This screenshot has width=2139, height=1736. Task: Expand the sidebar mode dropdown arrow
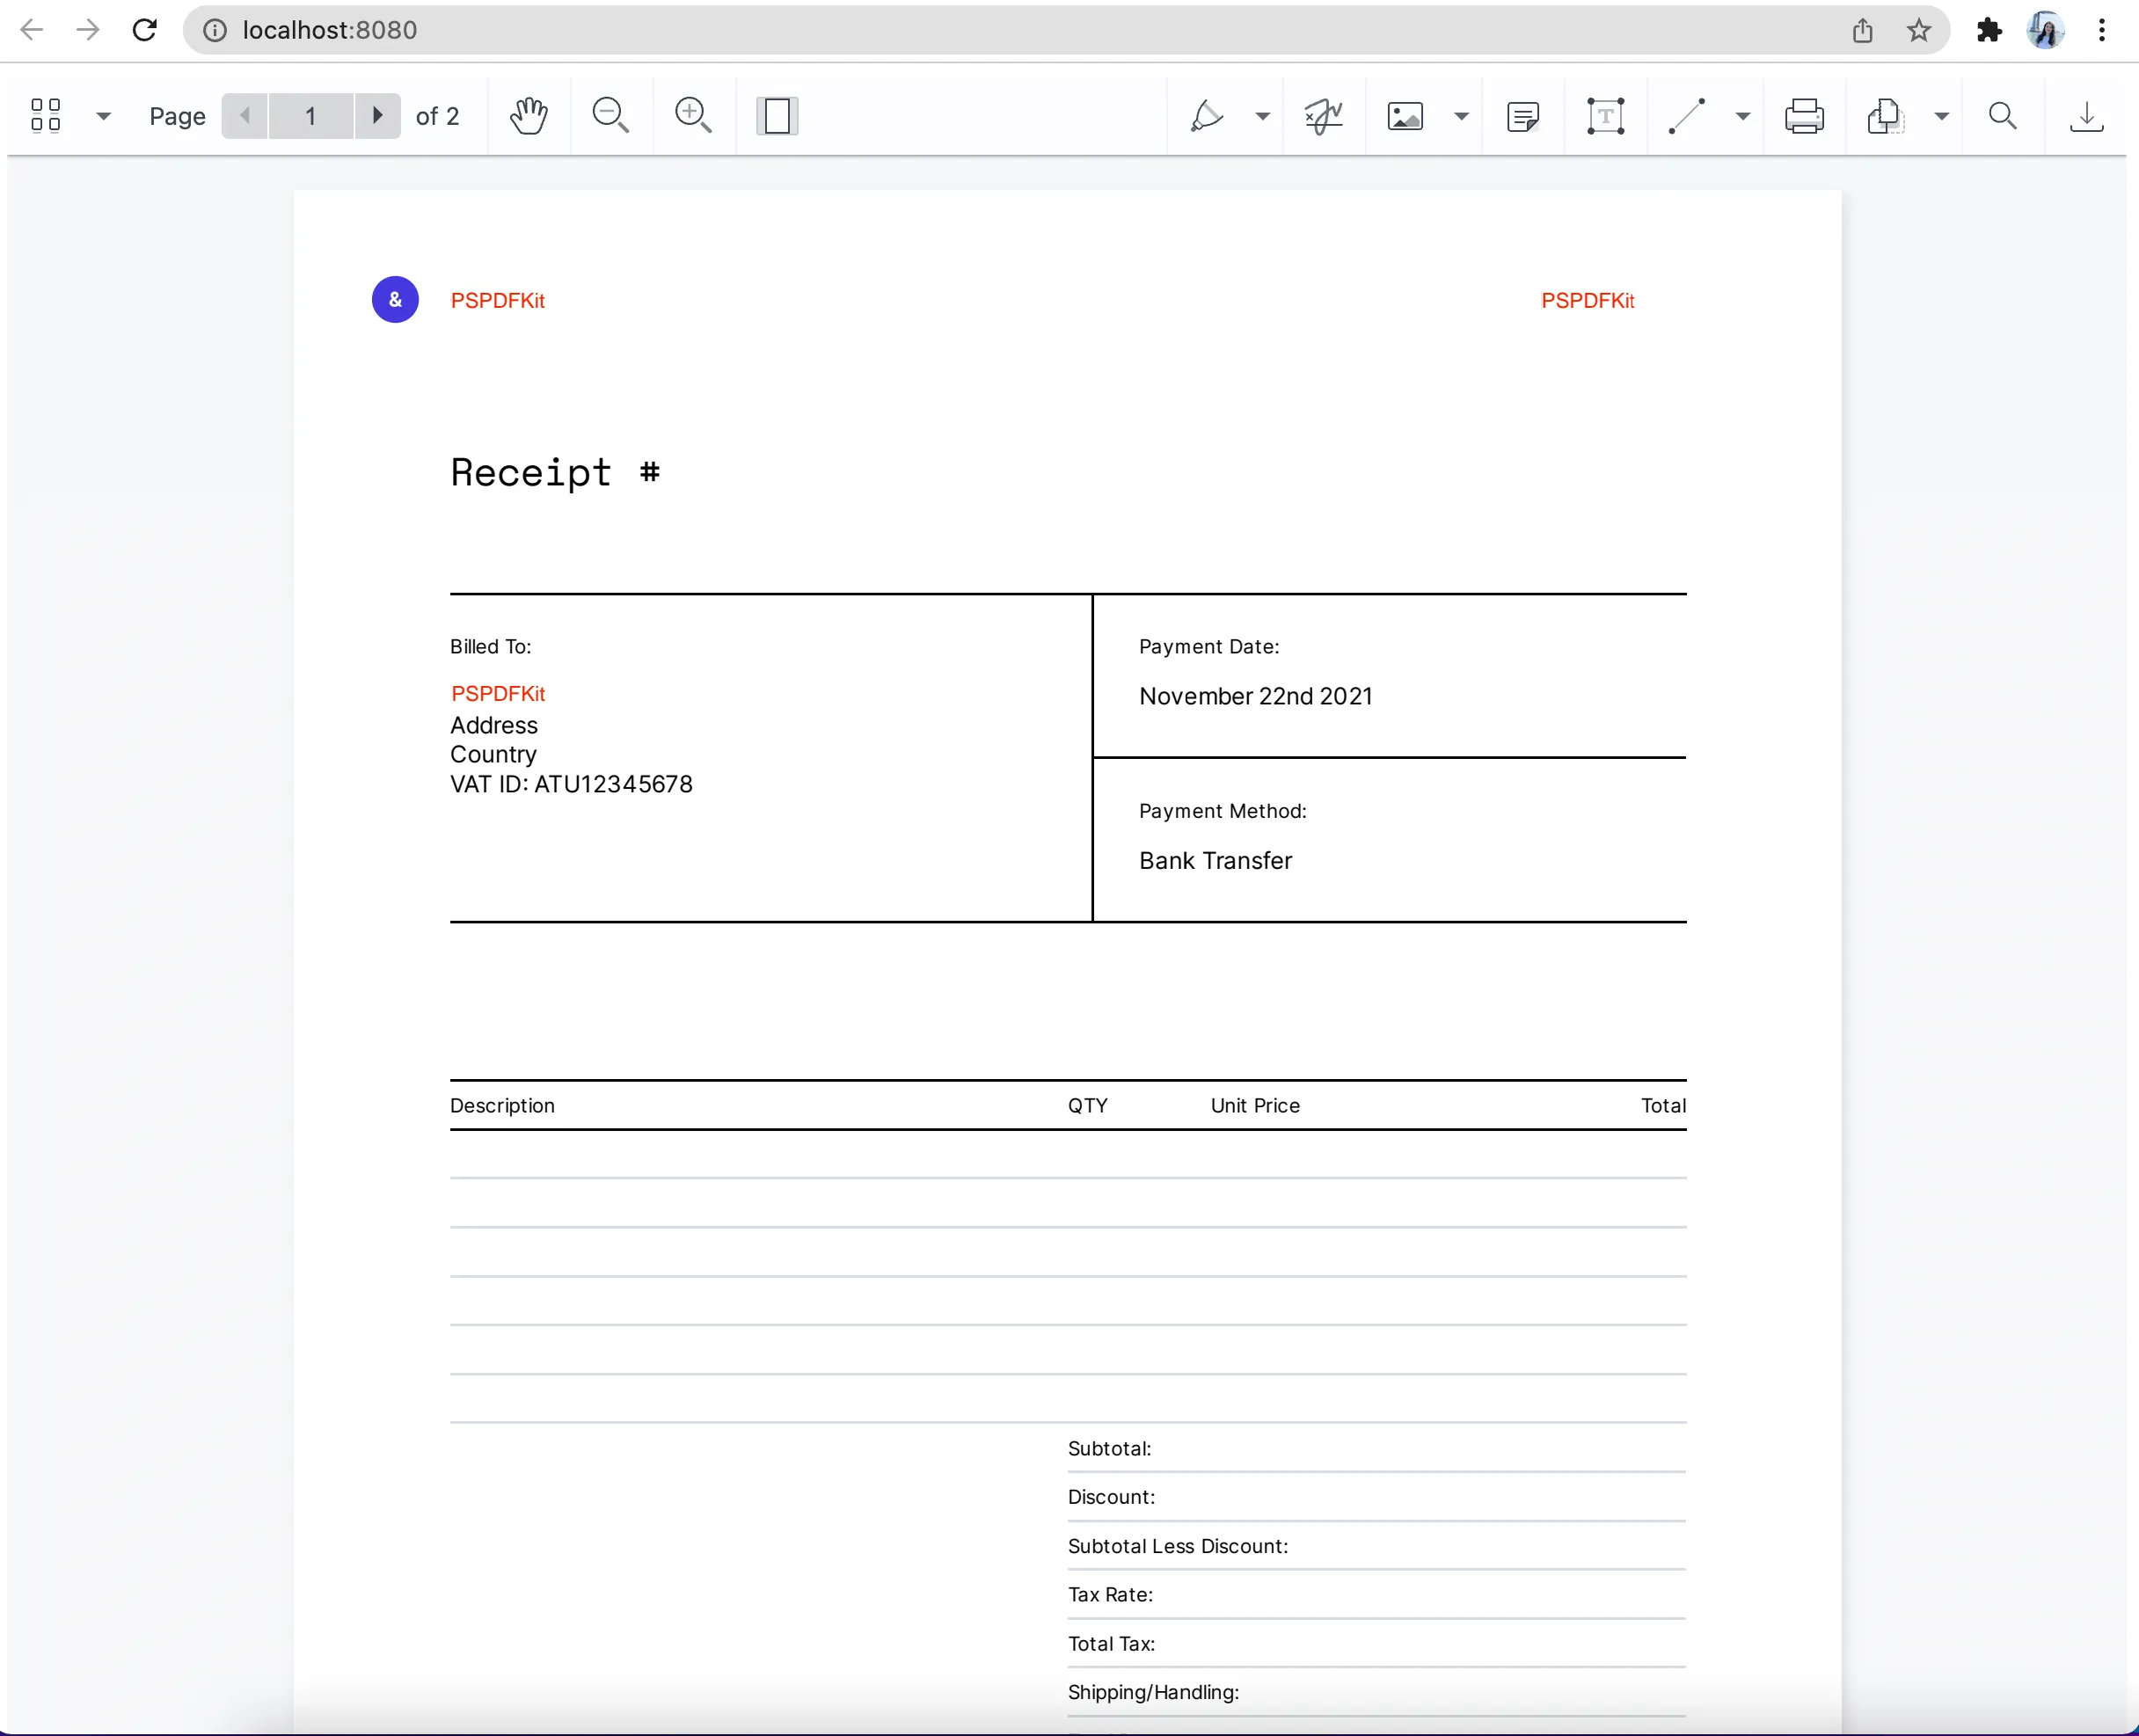103,116
